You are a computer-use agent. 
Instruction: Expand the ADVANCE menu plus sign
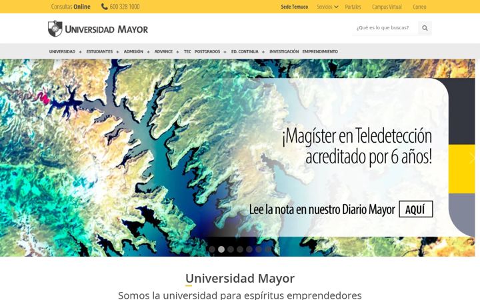click(177, 52)
